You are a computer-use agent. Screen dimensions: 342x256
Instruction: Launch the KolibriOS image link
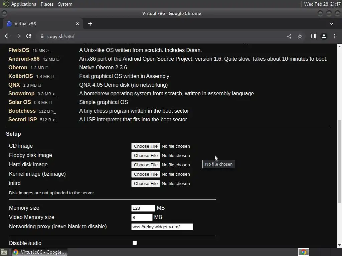[20, 76]
